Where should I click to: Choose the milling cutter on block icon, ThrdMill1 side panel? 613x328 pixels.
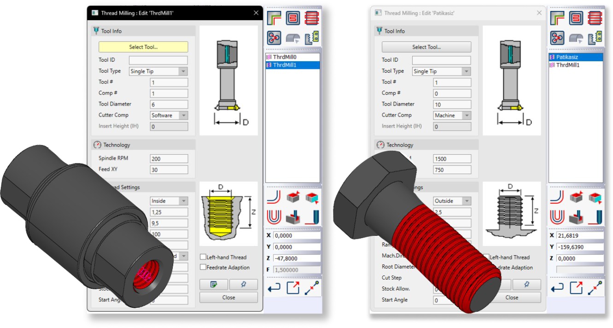[x=293, y=216]
